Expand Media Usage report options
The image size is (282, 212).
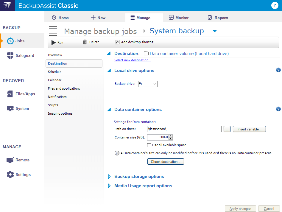coord(109,186)
